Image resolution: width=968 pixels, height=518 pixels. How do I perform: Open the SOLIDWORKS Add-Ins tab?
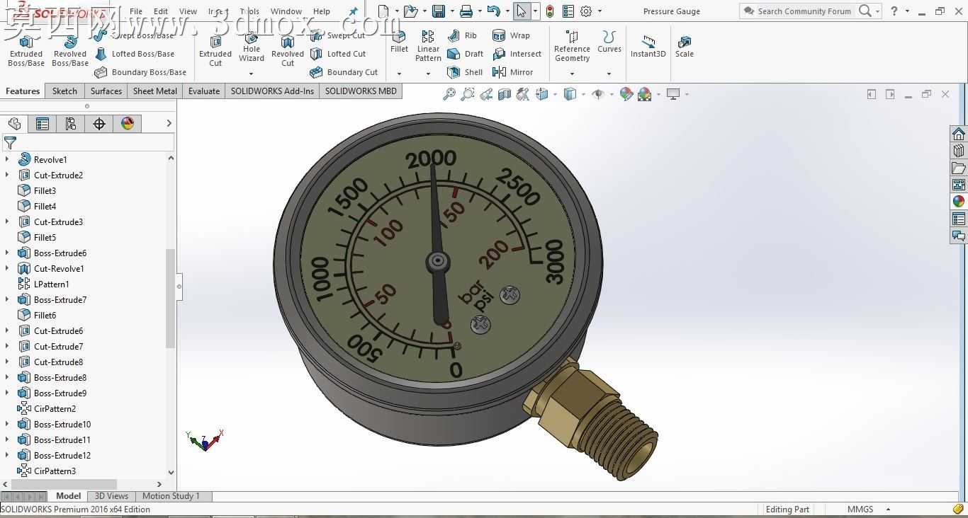272,91
